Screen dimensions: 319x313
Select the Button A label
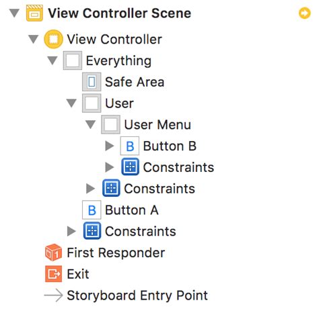pos(132,210)
